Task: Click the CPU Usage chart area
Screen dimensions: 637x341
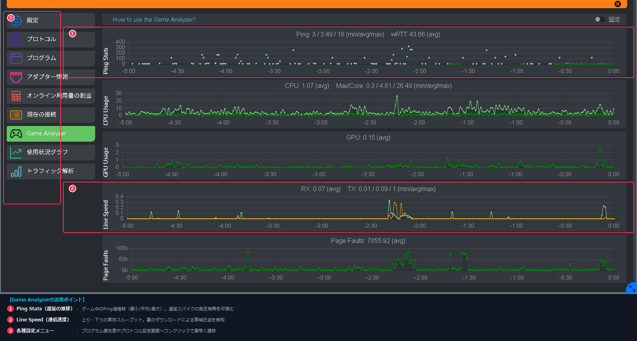Action: tap(364, 104)
